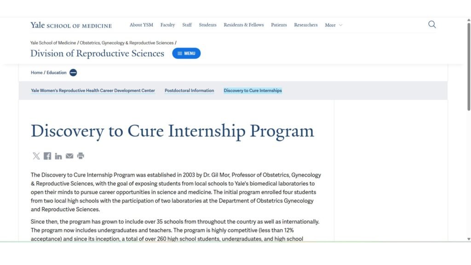
Task: Open the site search magnifier icon
Action: coord(432,24)
